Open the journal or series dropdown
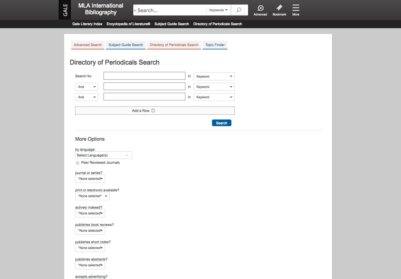401x279 pixels. point(90,179)
